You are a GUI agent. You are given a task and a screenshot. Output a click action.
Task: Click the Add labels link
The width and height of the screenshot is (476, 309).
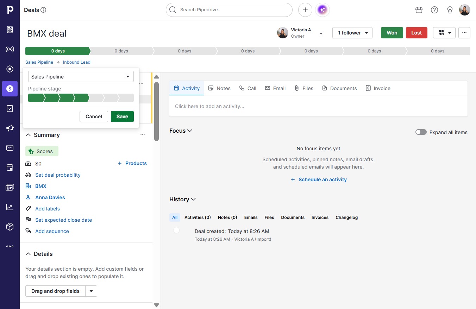pos(48,209)
